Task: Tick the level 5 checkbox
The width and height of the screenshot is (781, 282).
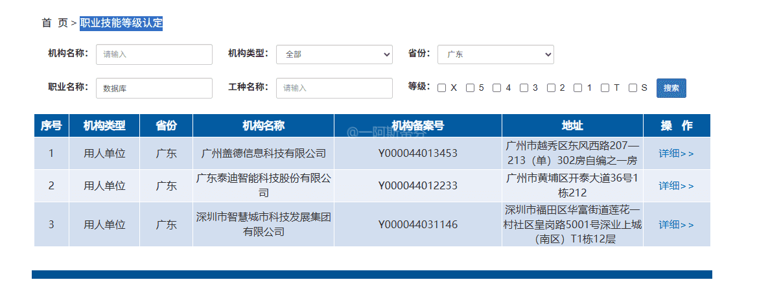Action: coord(470,88)
